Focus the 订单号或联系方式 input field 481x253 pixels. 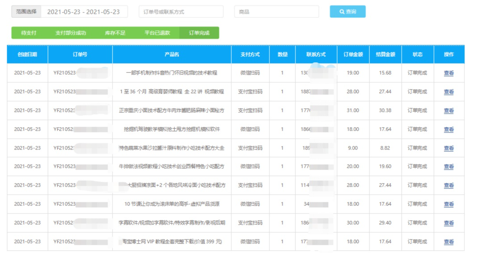181,12
